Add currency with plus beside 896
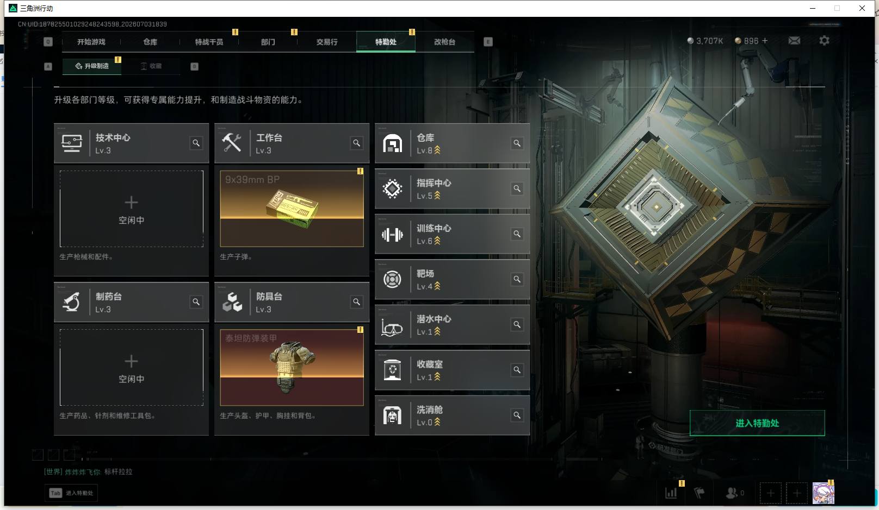This screenshot has width=879, height=510. [765, 41]
